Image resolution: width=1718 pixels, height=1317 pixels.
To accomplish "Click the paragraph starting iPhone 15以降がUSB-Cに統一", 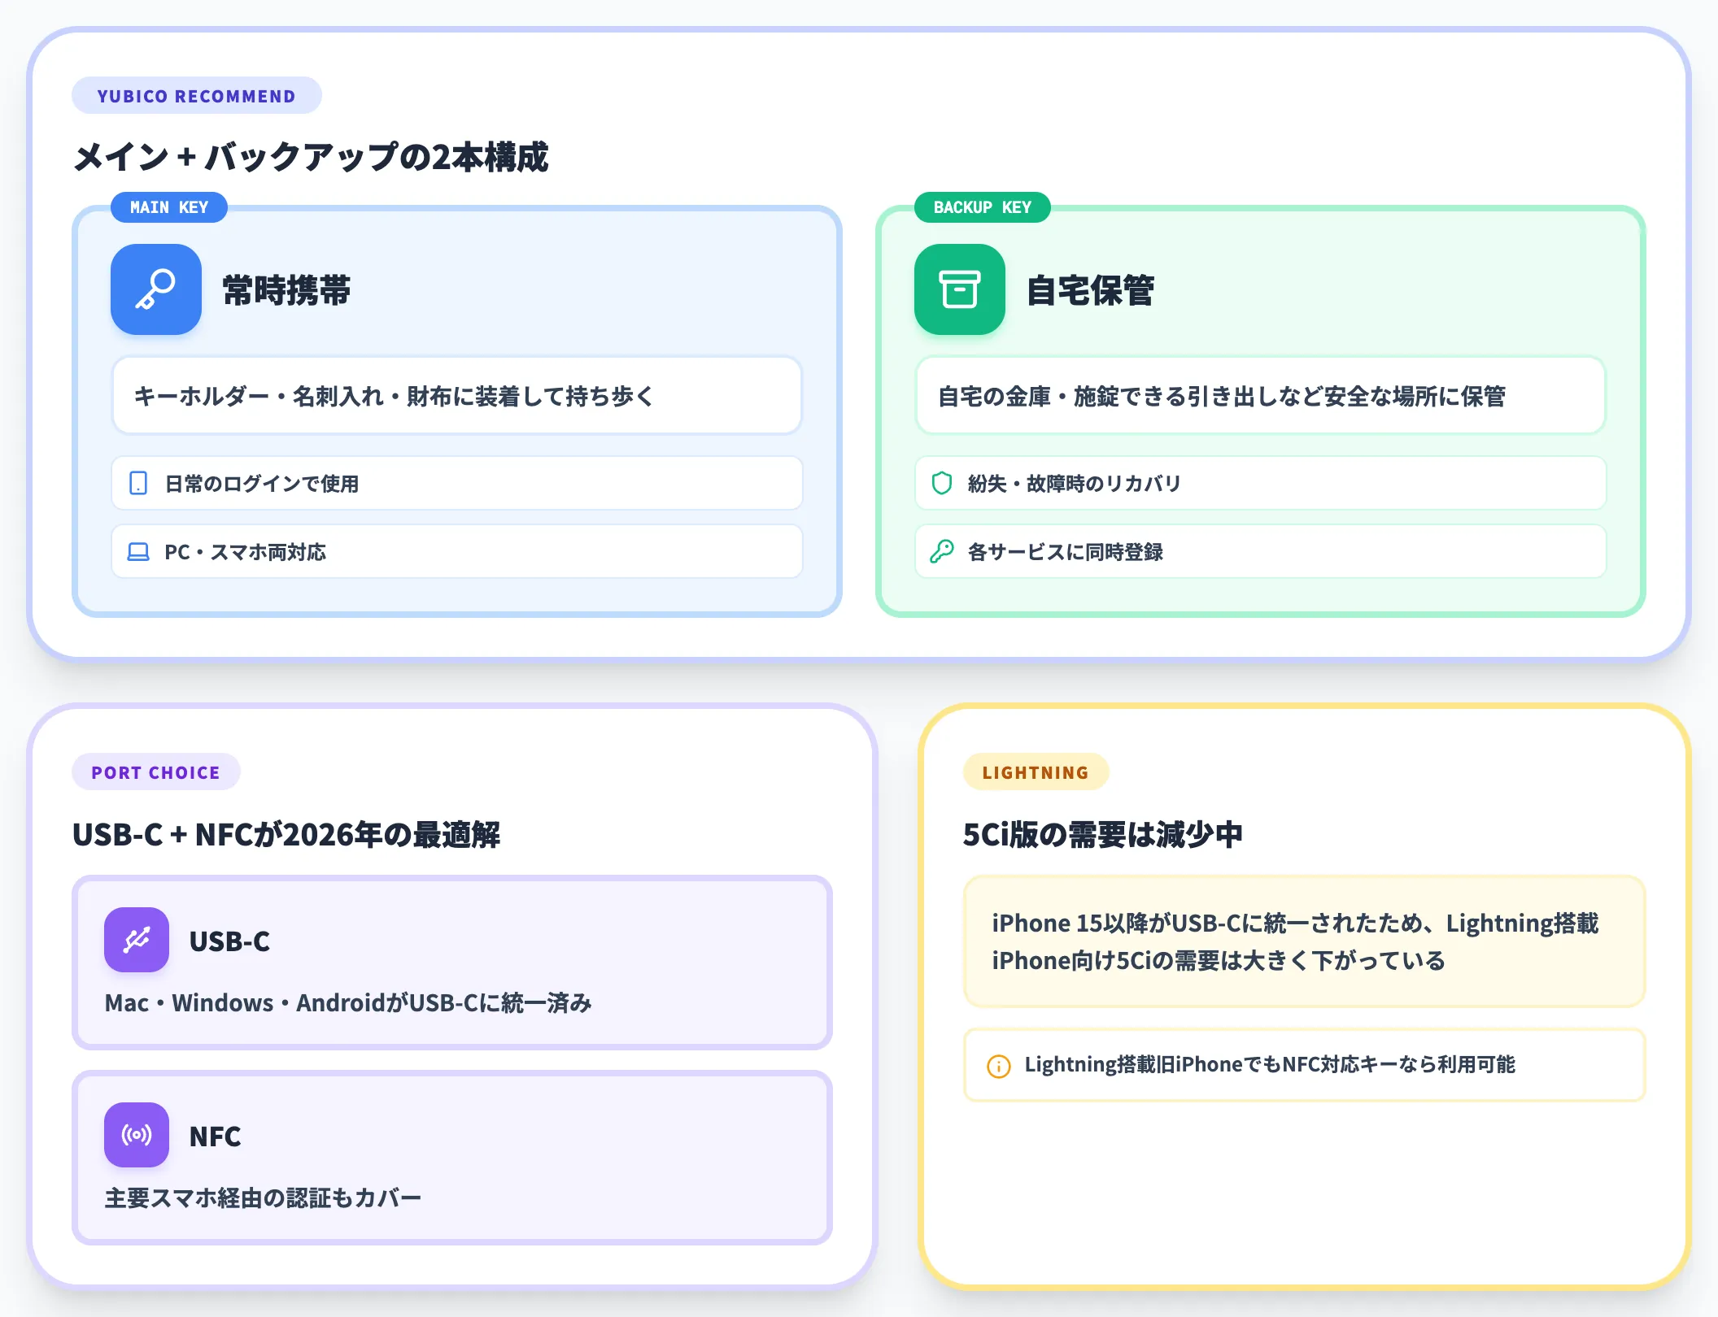I will tap(1295, 941).
